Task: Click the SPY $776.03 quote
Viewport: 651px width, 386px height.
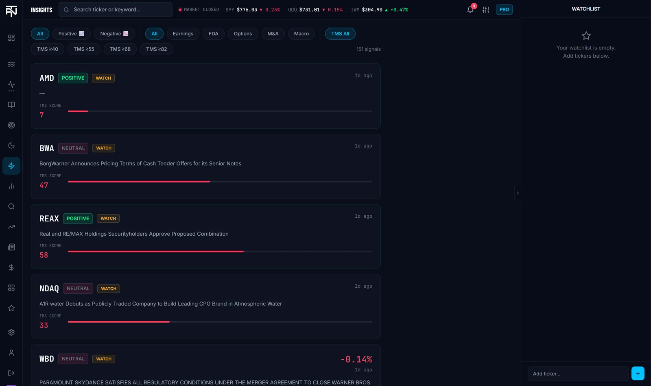Action: [x=253, y=10]
